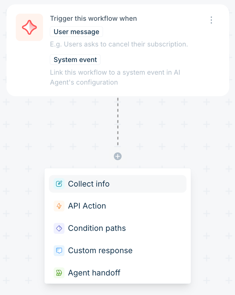
Task: Click the red sparkle trigger icon
Action: tap(29, 27)
